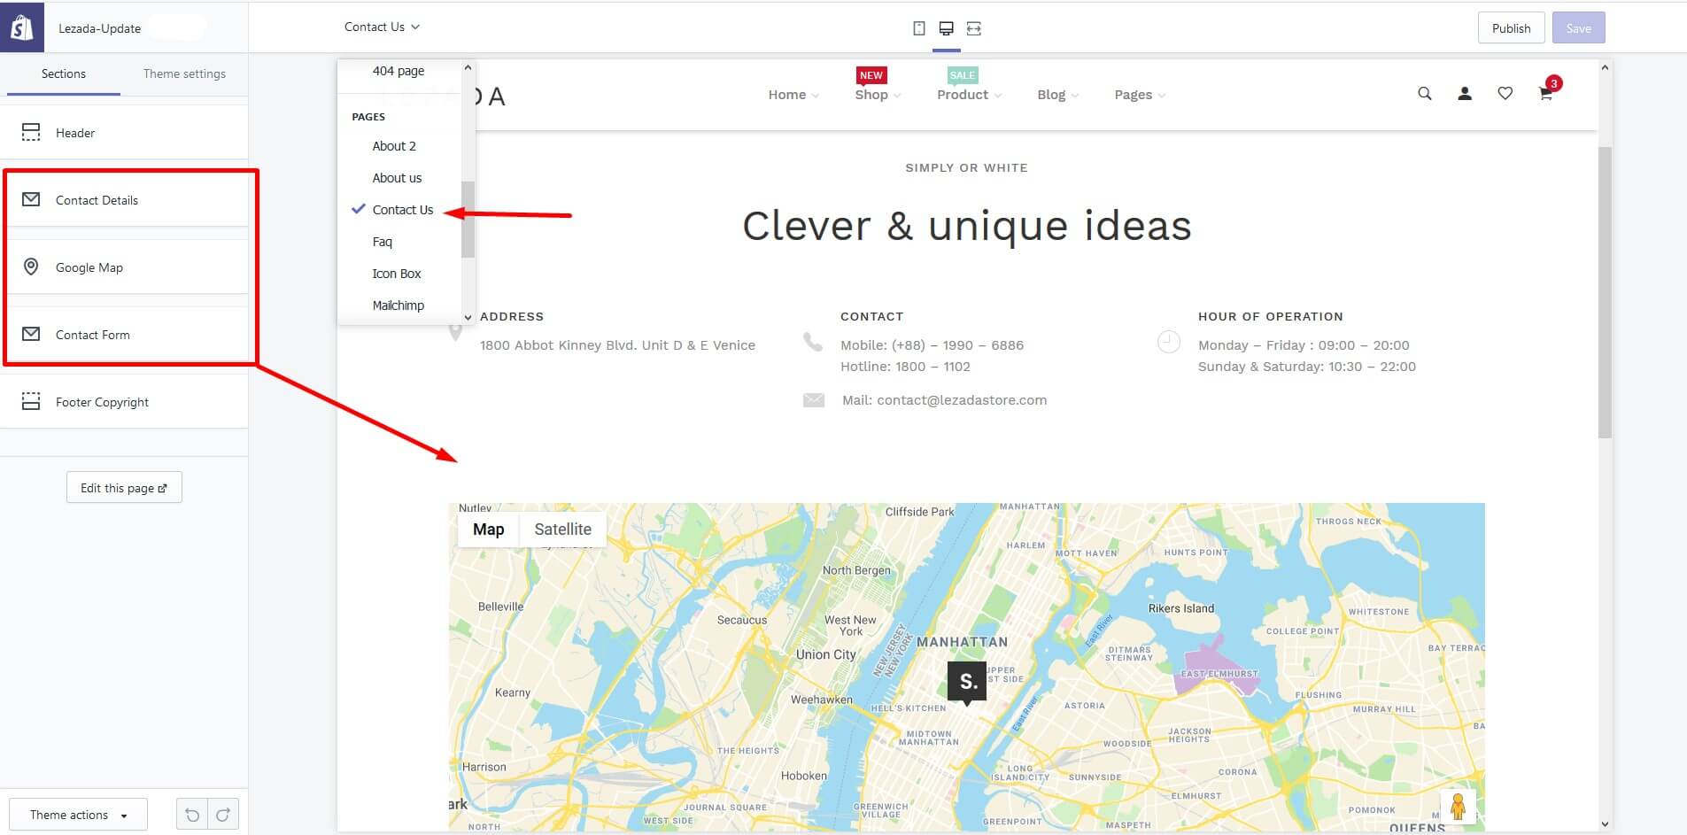Click the Google Map pin icon
This screenshot has height=835, width=1687.
[x=31, y=267]
